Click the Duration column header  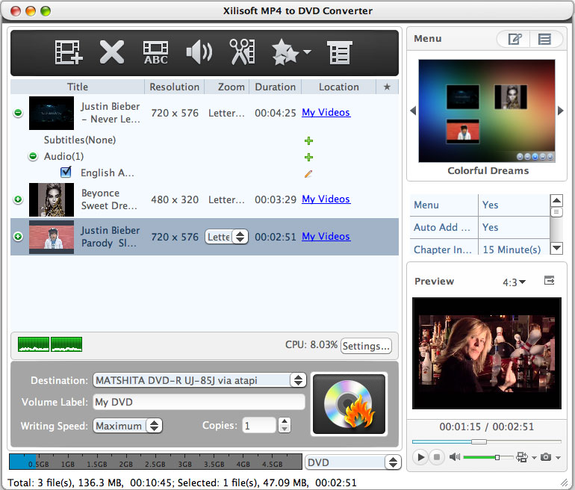276,87
